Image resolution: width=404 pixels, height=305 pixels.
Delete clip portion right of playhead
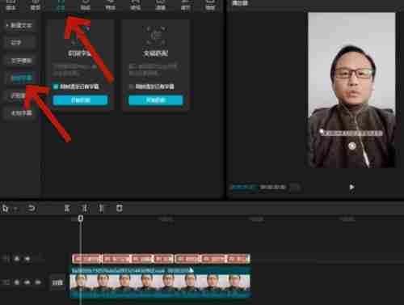click(x=101, y=208)
